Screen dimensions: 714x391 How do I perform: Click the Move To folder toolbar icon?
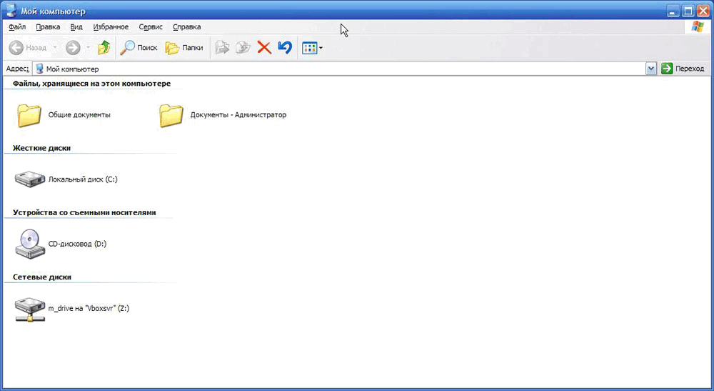point(223,48)
